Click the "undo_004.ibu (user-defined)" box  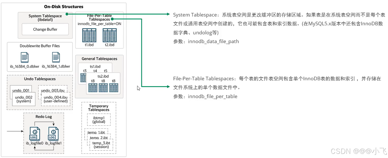(56, 99)
